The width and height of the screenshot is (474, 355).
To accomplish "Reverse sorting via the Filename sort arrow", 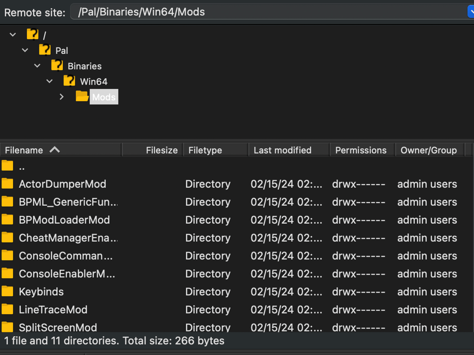I will [55, 150].
